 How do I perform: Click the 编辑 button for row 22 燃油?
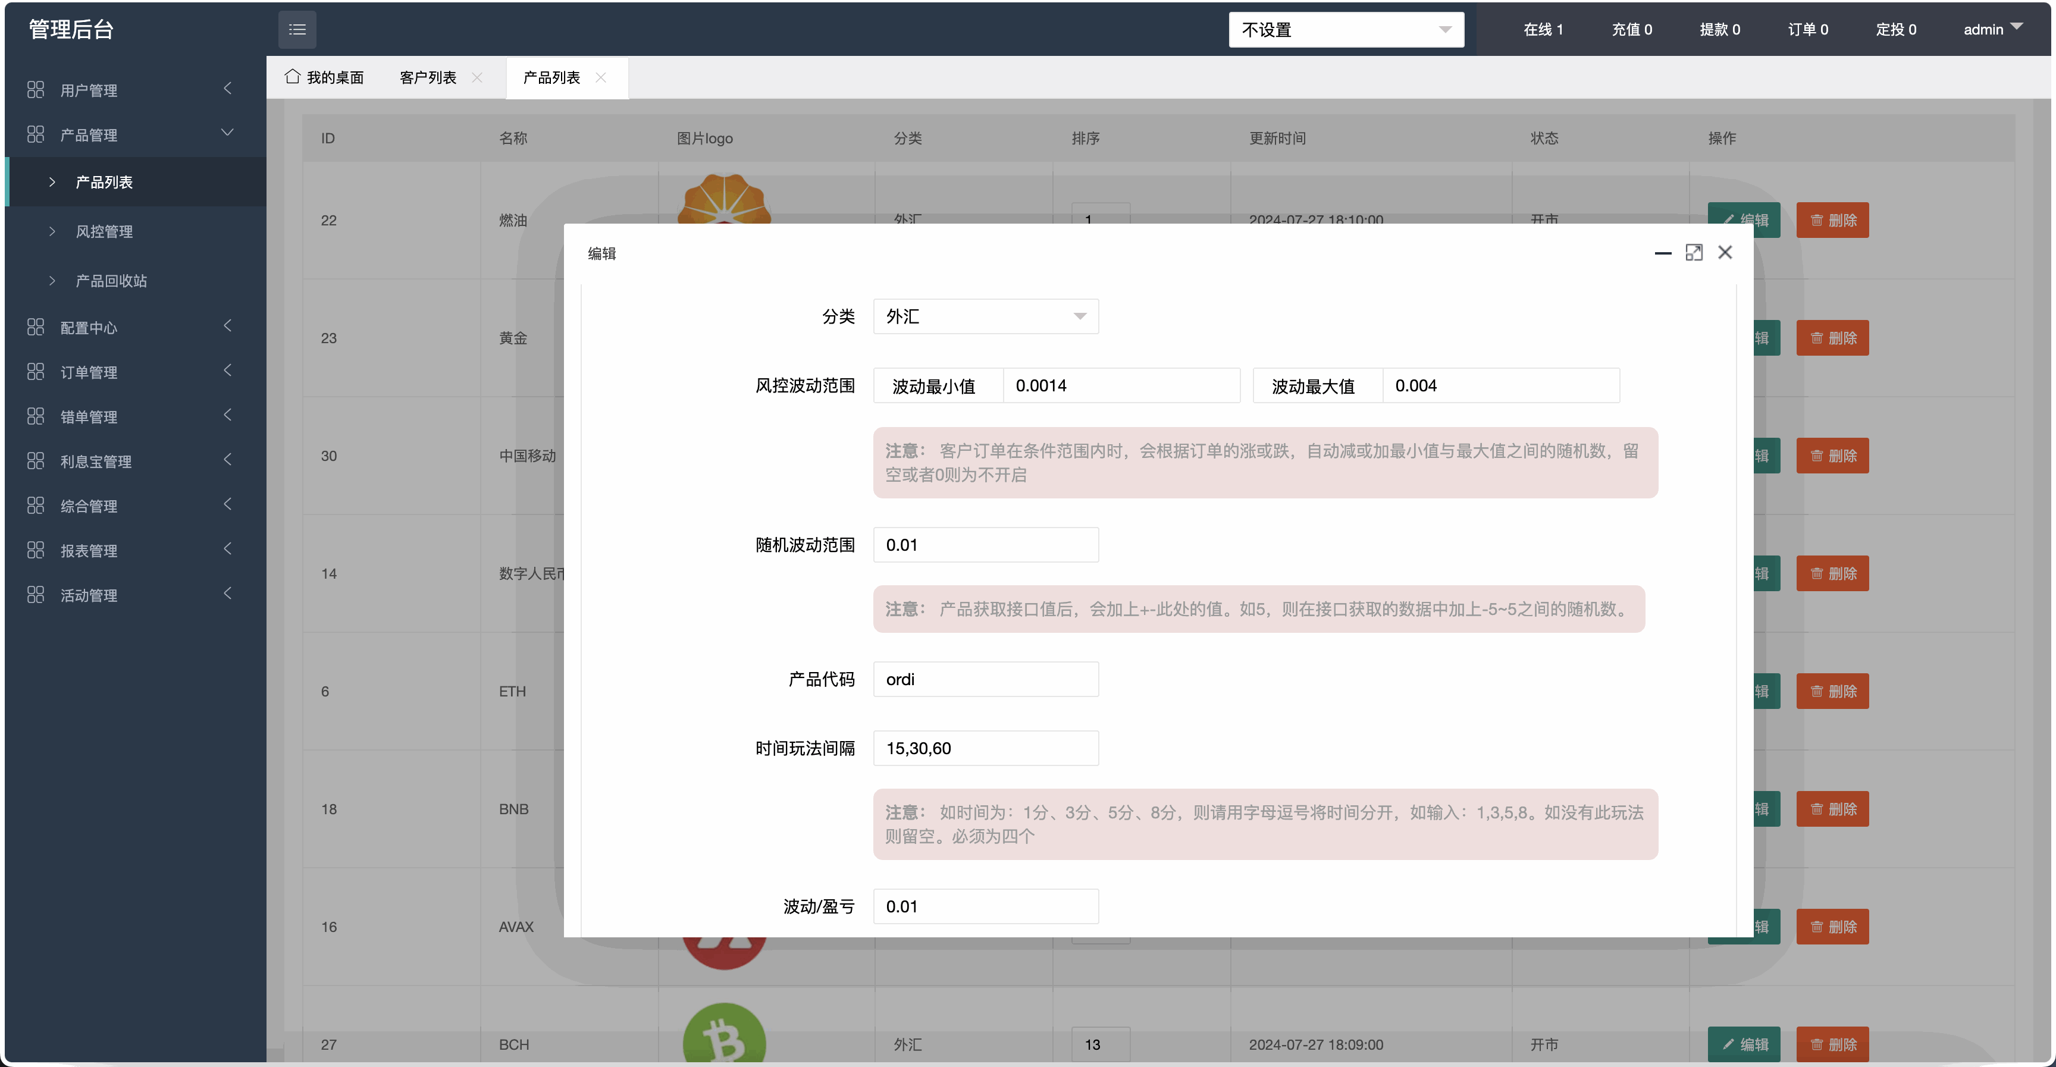point(1744,219)
